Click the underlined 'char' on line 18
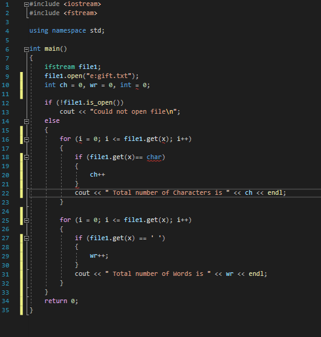Image resolution: width=321 pixels, height=337 pixels. click(x=154, y=157)
